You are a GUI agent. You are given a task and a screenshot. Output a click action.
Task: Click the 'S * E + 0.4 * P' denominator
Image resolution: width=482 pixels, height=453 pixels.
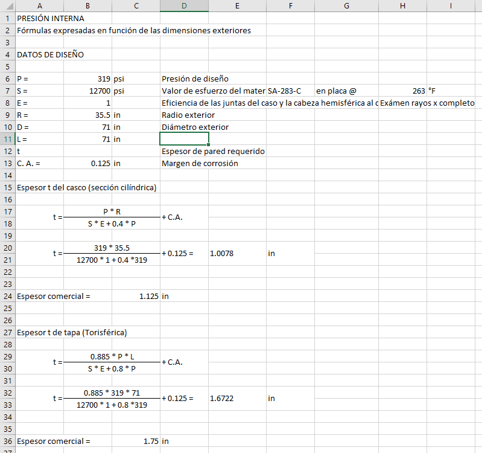click(112, 223)
